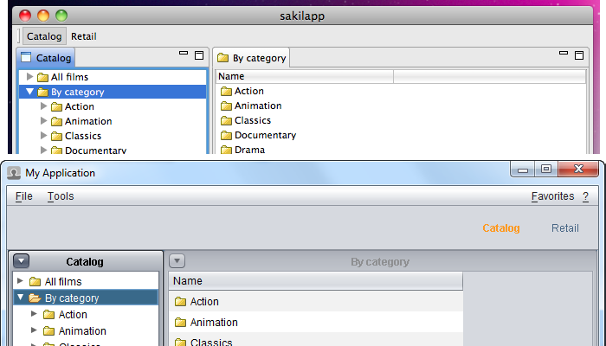Select Action in sakilapp tree

coord(80,106)
